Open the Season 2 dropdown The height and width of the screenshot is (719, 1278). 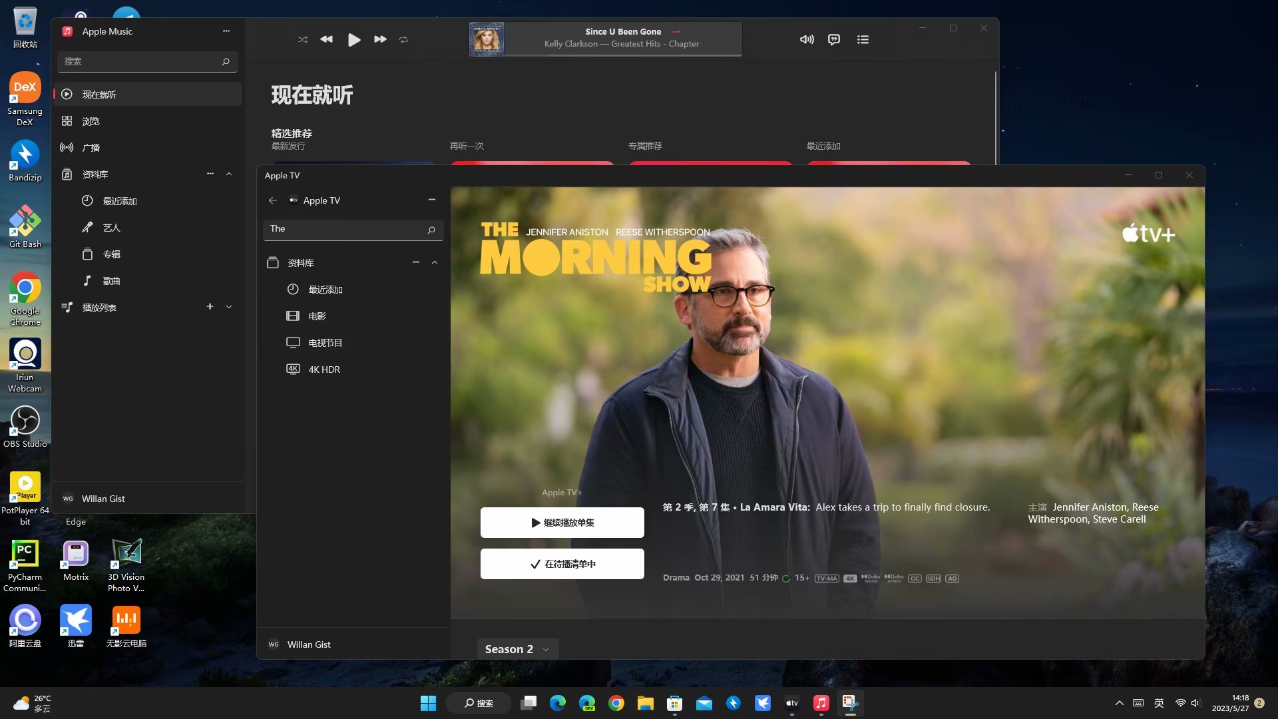coord(517,649)
